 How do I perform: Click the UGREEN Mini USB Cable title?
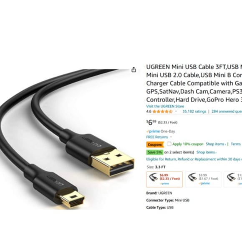pyautogui.click(x=194, y=83)
